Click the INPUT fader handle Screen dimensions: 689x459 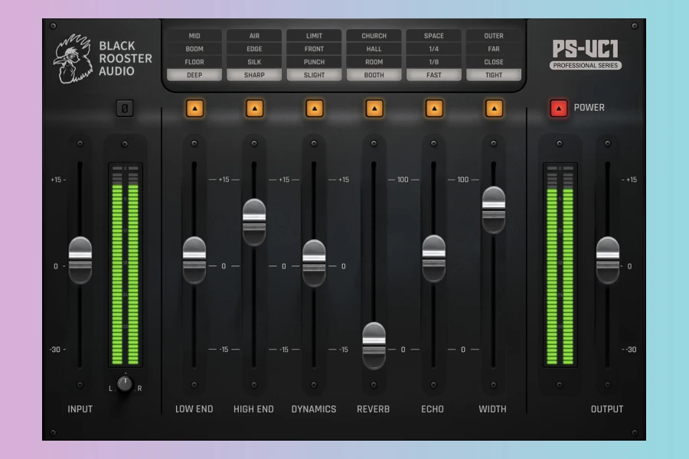(x=80, y=260)
